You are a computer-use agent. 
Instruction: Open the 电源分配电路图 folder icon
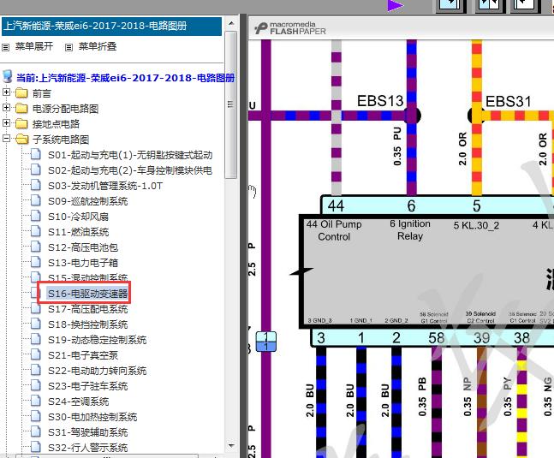pos(21,108)
